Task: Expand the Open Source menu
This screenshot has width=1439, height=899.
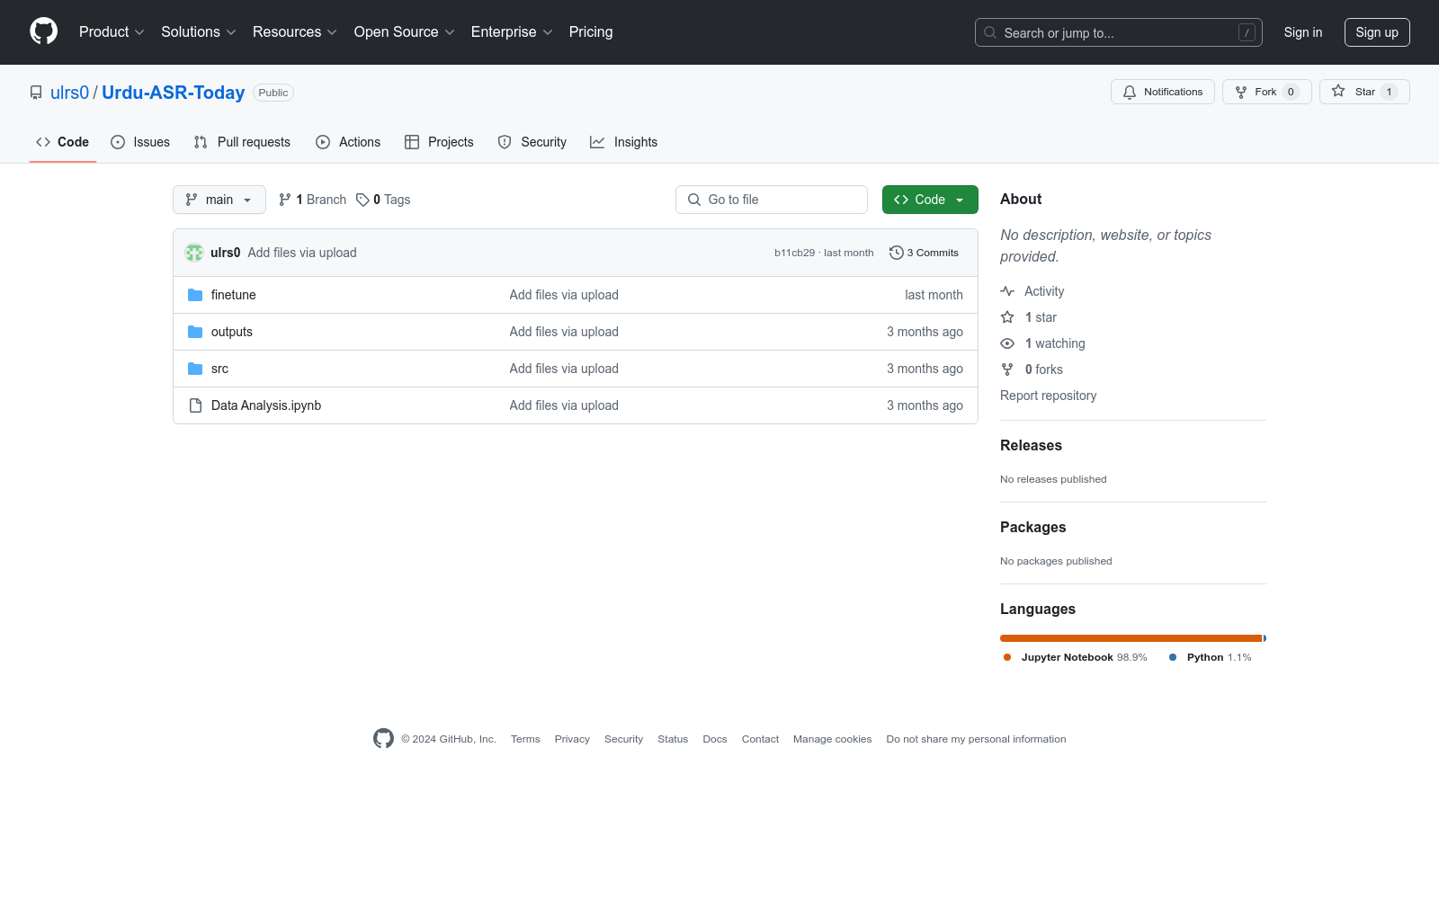Action: click(x=405, y=31)
